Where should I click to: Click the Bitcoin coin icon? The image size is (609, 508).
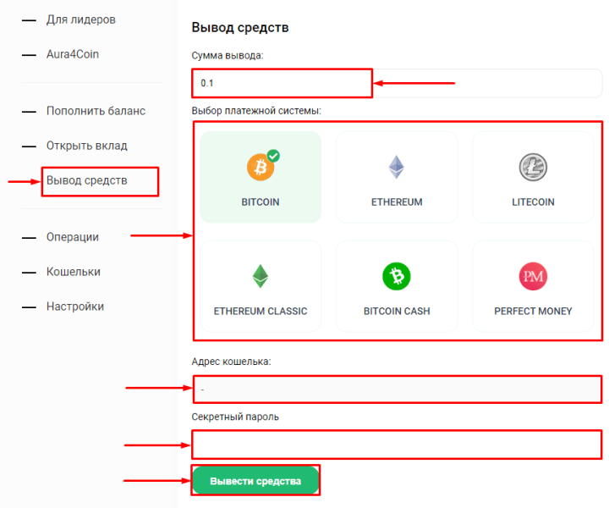click(260, 168)
